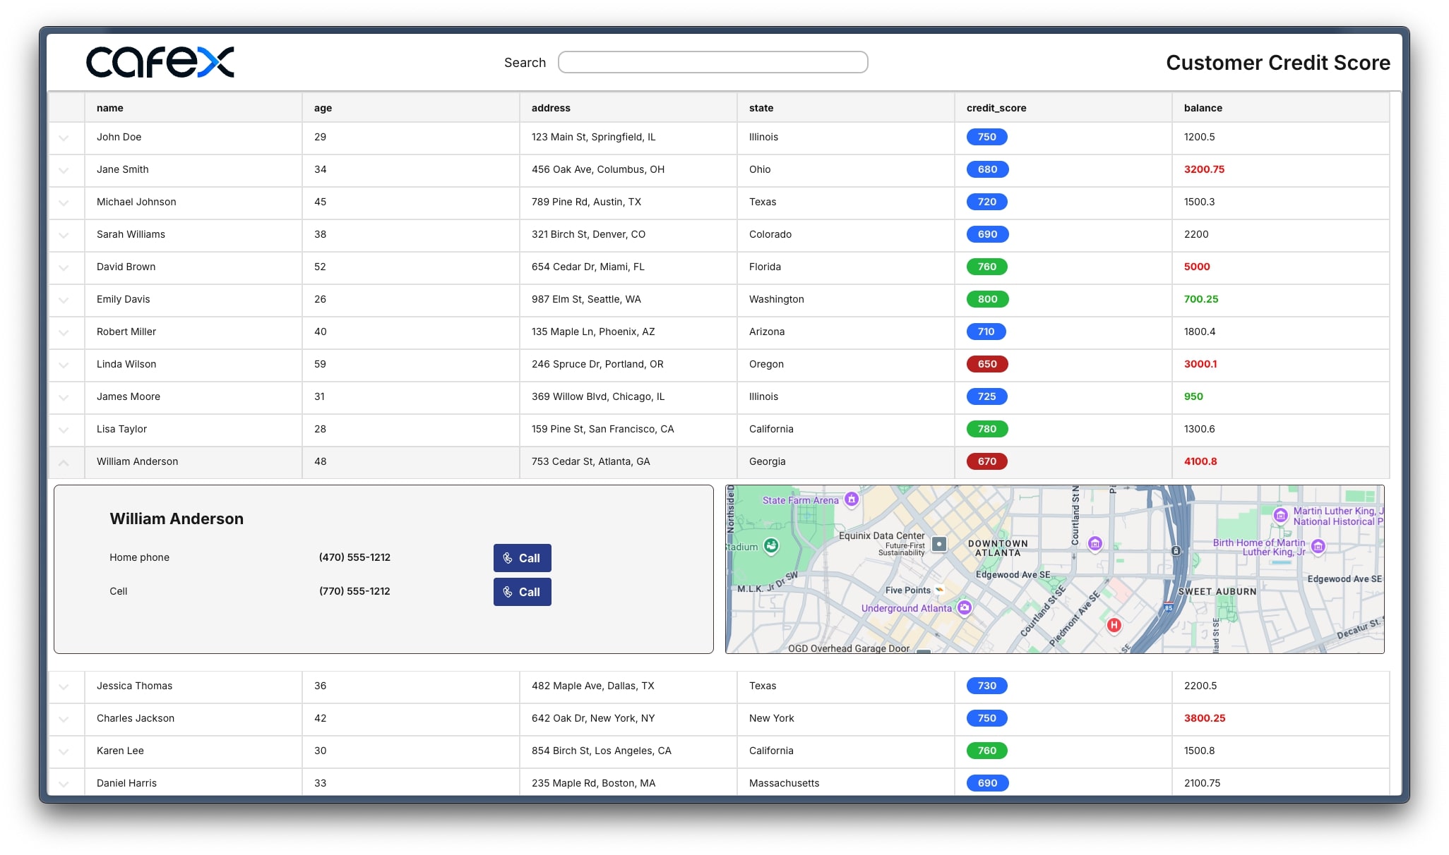
Task: Click the name column header
Action: coord(110,108)
